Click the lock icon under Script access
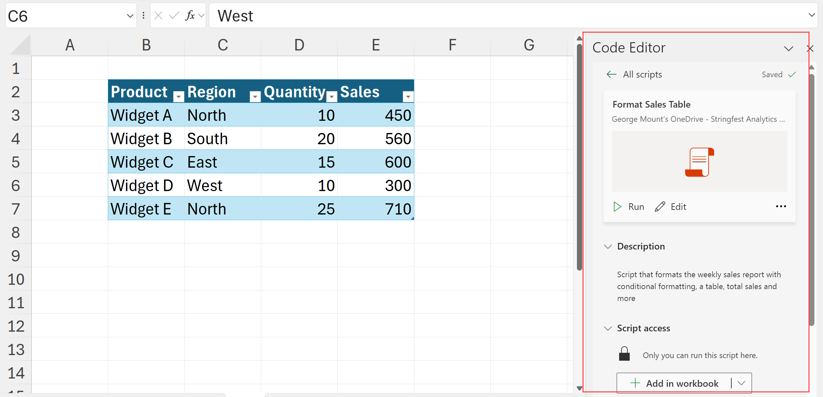Image resolution: width=823 pixels, height=397 pixels. click(x=624, y=354)
